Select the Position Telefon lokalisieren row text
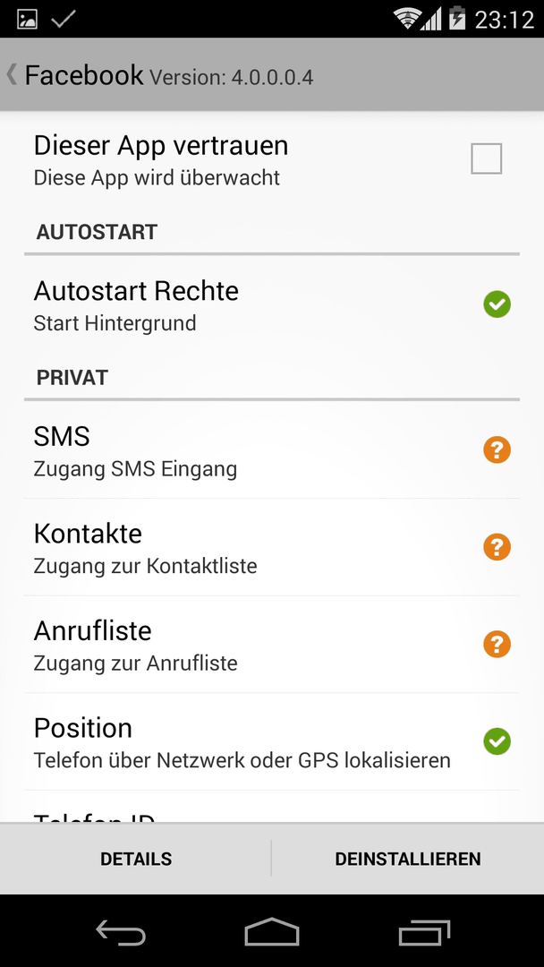 pyautogui.click(x=242, y=742)
